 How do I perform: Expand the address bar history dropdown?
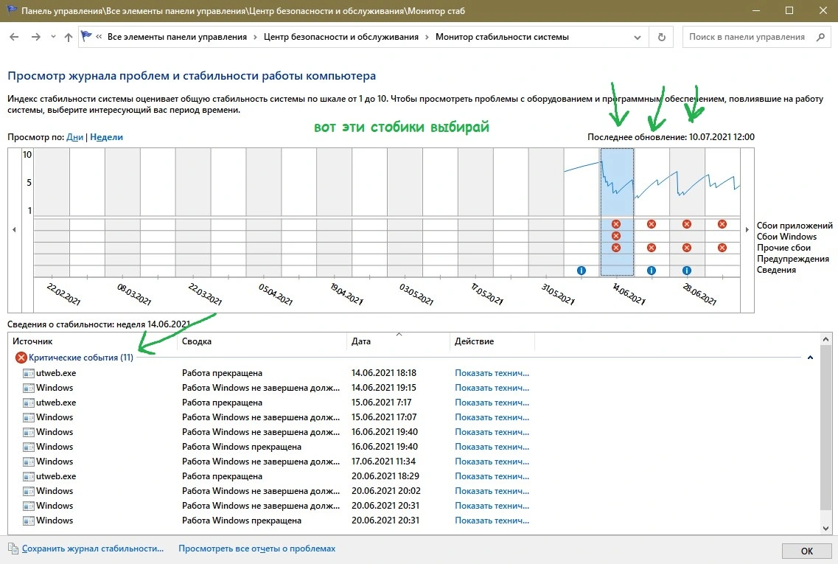[637, 38]
